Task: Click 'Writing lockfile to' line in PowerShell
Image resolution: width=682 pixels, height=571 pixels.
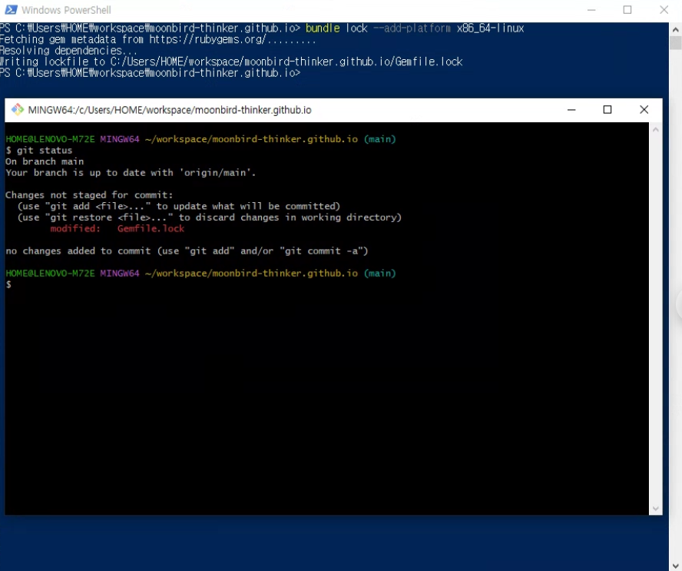Action: (x=231, y=61)
